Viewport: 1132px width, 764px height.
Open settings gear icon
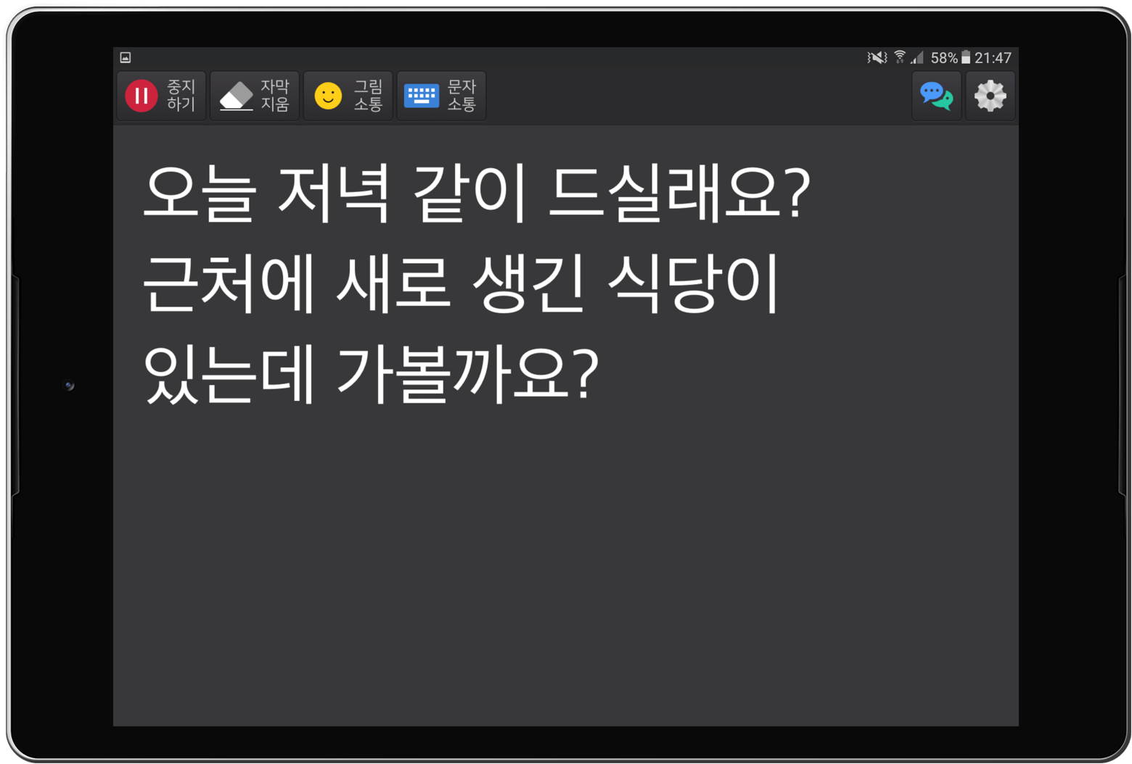(x=990, y=96)
